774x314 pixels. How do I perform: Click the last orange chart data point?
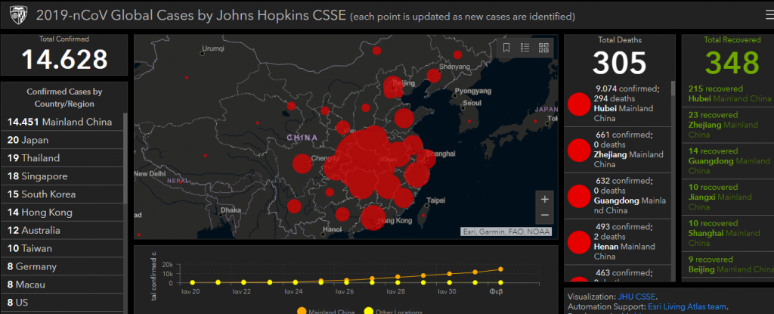click(500, 269)
